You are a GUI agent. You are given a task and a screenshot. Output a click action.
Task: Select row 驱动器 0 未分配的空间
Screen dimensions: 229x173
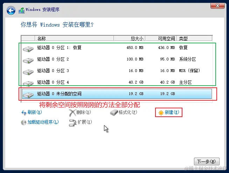[x=117, y=94]
